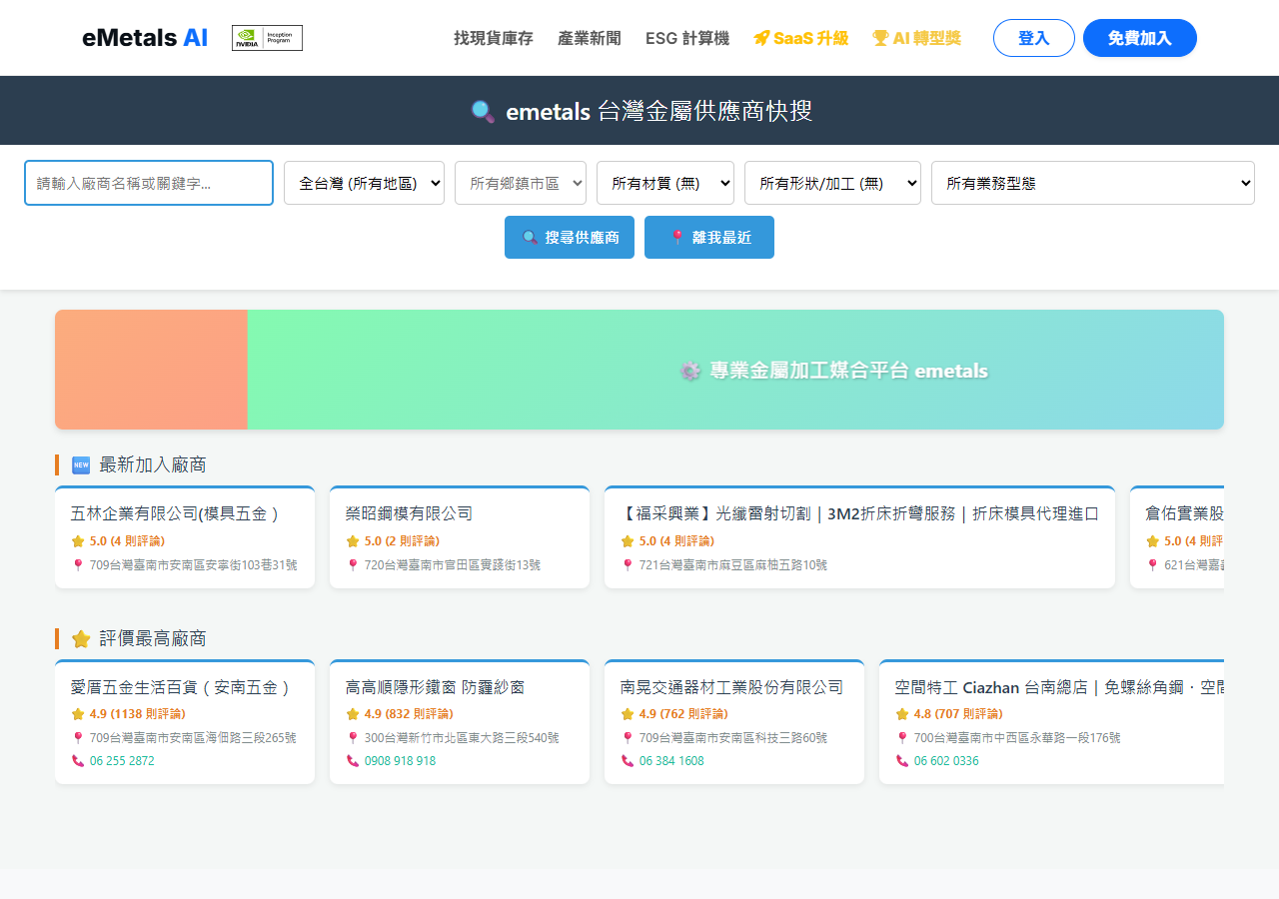Click the eMetals AI logo

tap(145, 38)
